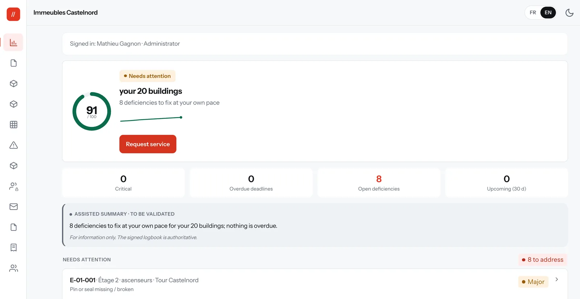This screenshot has width=580, height=299.
Task: Click the cube icon directly above the grid icon
Action: tap(13, 104)
